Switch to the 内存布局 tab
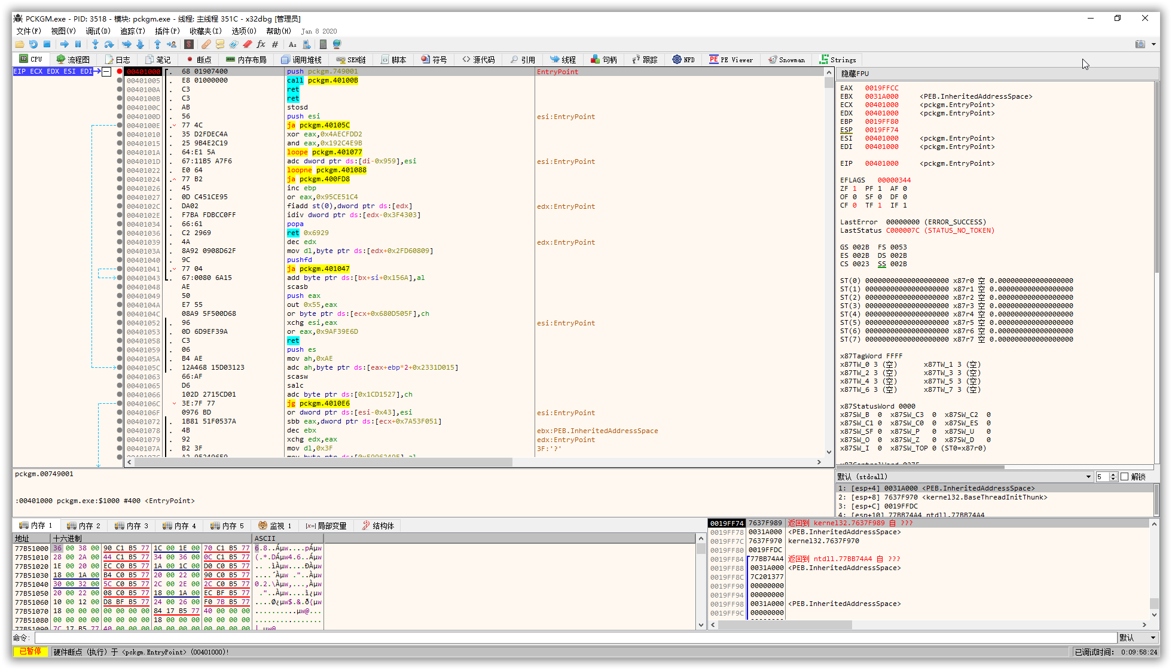 pos(246,60)
